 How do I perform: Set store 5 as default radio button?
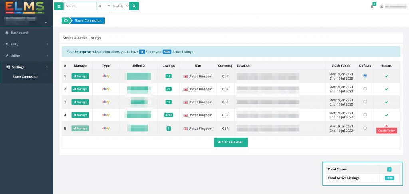[365, 128]
